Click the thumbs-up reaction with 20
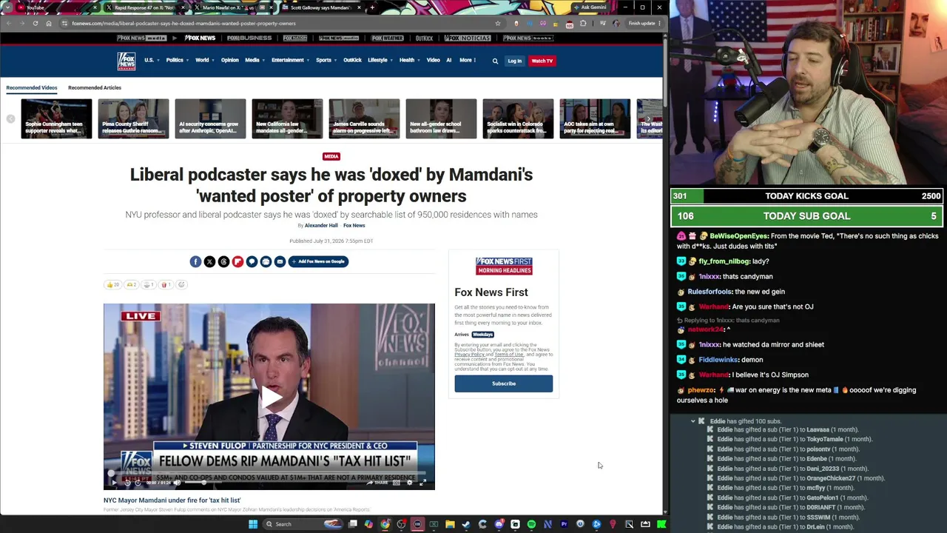Screen dimensions: 947x533 (x=112, y=284)
